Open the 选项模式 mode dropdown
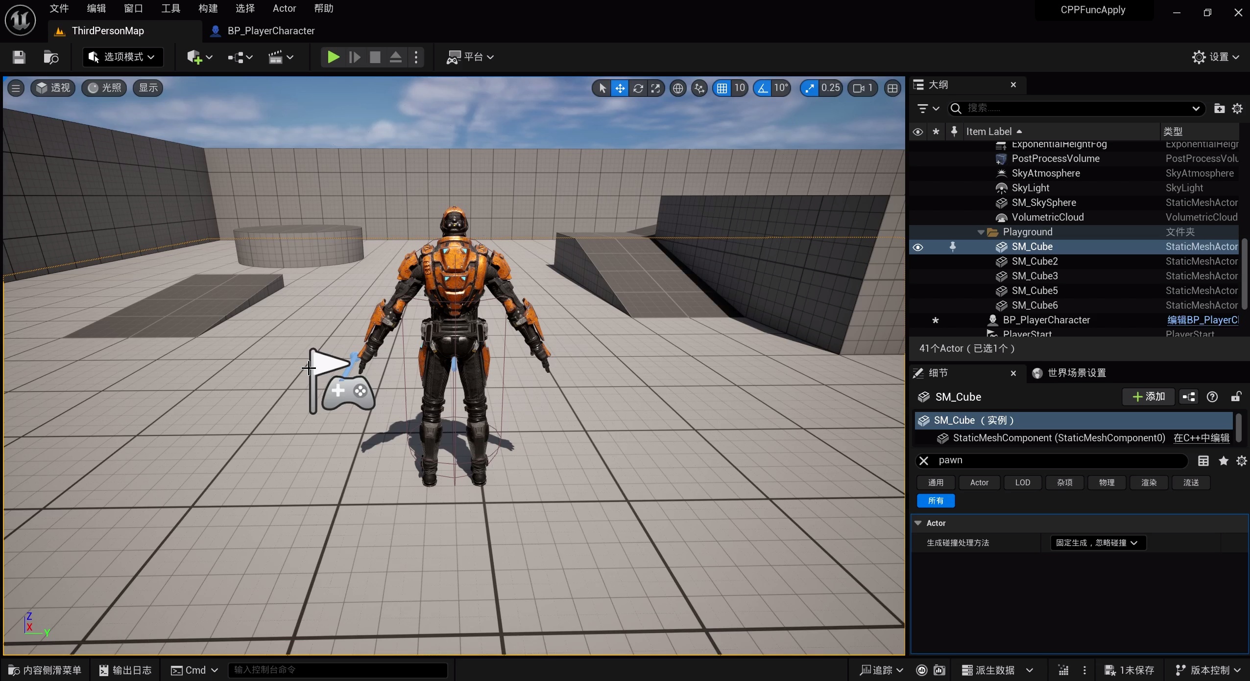Image resolution: width=1250 pixels, height=681 pixels. [x=122, y=57]
